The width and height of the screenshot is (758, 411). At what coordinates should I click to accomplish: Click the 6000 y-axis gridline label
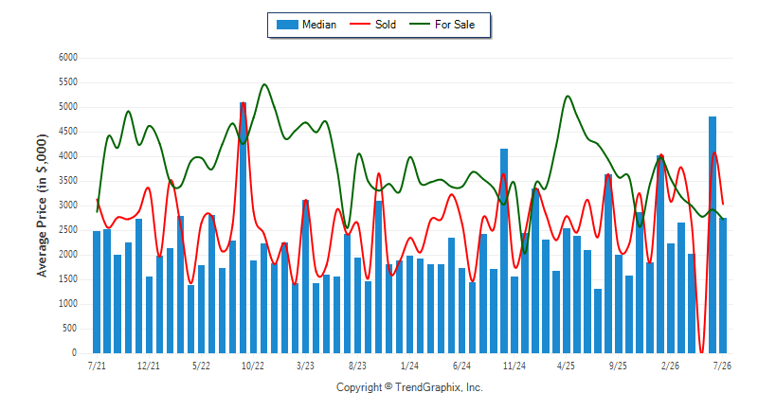[x=68, y=58]
